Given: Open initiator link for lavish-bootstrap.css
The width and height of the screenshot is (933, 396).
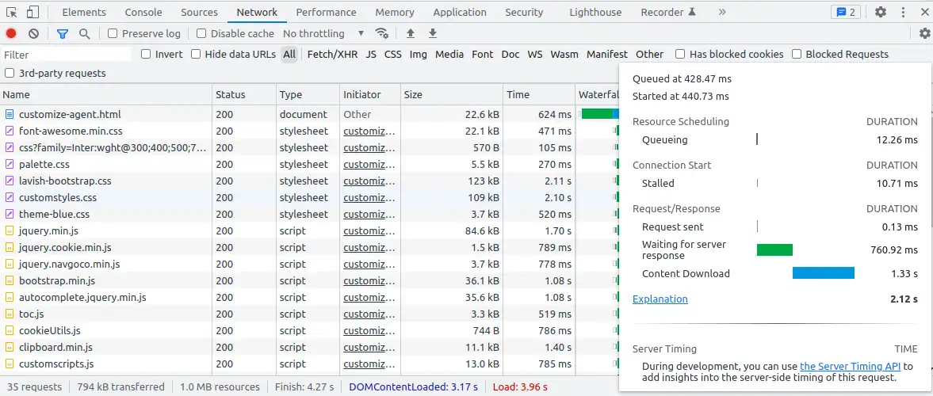Looking at the screenshot, I should [369, 181].
